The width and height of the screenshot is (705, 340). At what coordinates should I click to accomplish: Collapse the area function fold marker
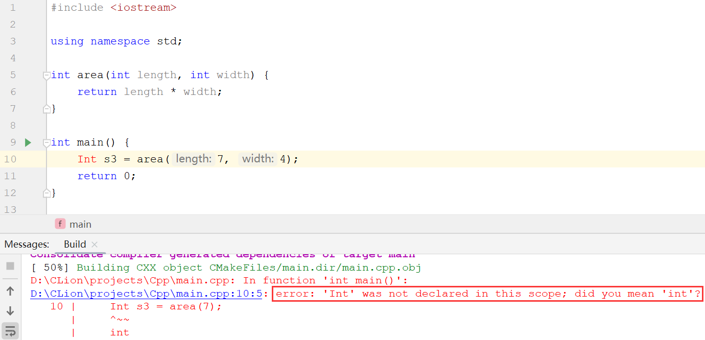coord(46,75)
